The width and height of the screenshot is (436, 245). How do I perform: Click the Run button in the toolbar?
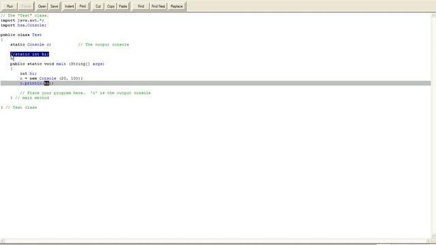tap(10, 6)
